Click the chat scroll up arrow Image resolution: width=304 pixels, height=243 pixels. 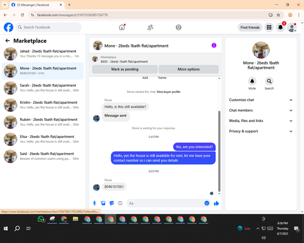(x=219, y=78)
